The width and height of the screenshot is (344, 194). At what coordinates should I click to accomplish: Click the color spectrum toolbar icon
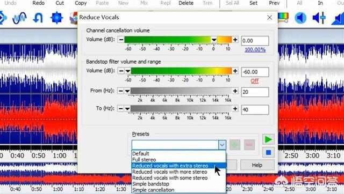click(283, 18)
